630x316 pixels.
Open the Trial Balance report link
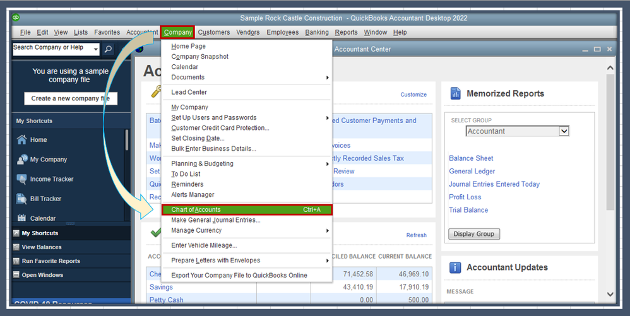click(468, 209)
